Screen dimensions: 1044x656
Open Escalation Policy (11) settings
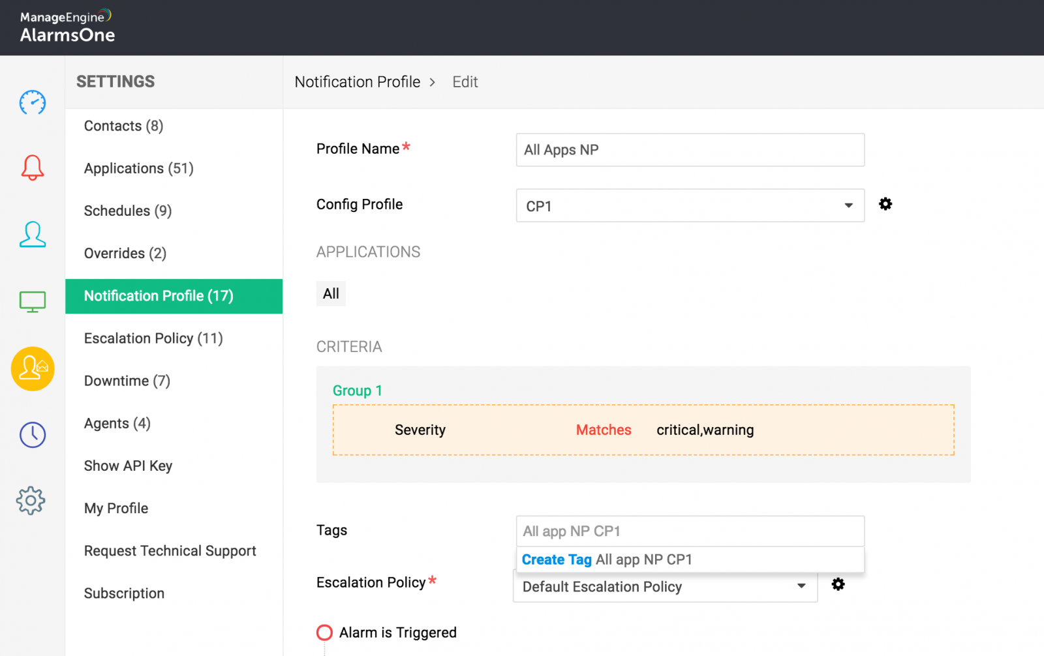(x=153, y=338)
